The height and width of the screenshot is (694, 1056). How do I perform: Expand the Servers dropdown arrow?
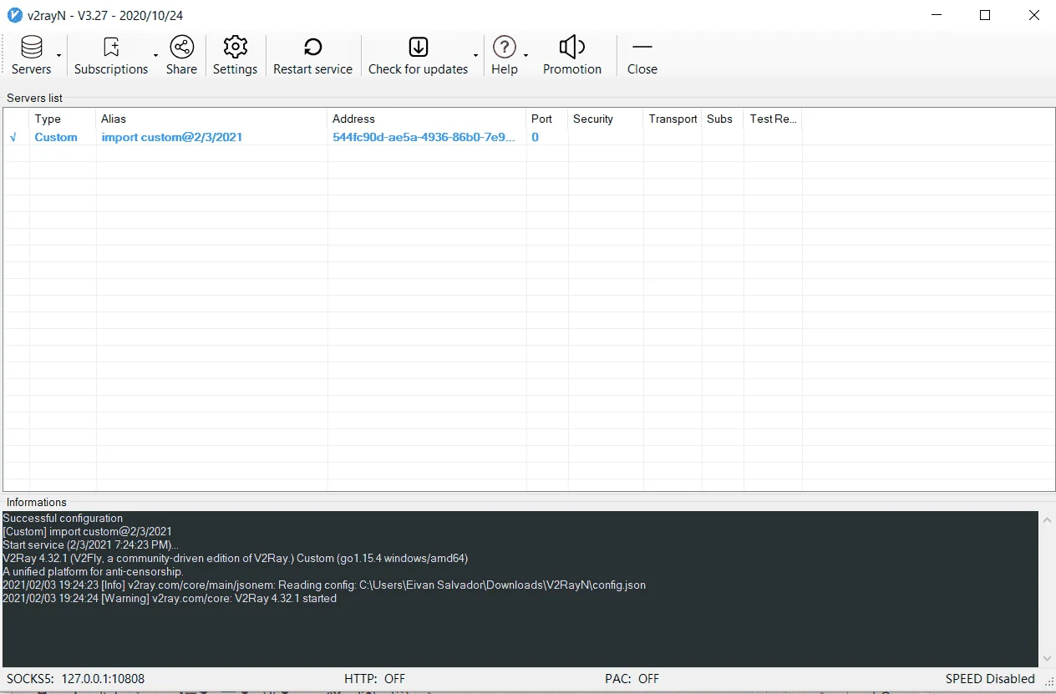59,56
